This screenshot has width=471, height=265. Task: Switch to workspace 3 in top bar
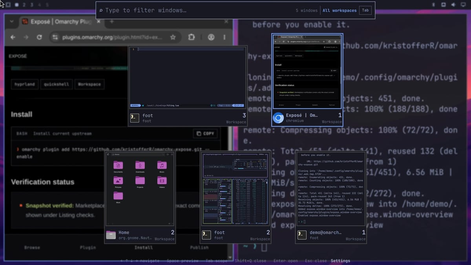[x=32, y=5]
